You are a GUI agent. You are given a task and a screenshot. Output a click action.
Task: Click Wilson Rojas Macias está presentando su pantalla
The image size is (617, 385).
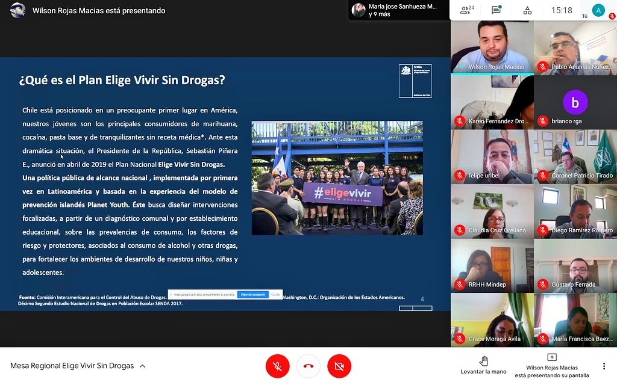click(x=552, y=366)
